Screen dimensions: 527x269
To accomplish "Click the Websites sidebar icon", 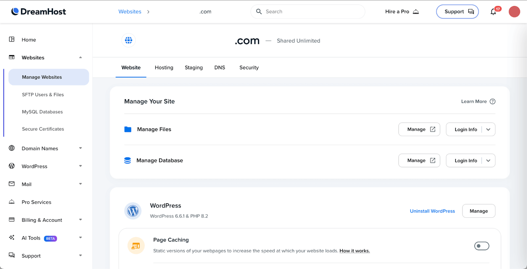I will [12, 57].
